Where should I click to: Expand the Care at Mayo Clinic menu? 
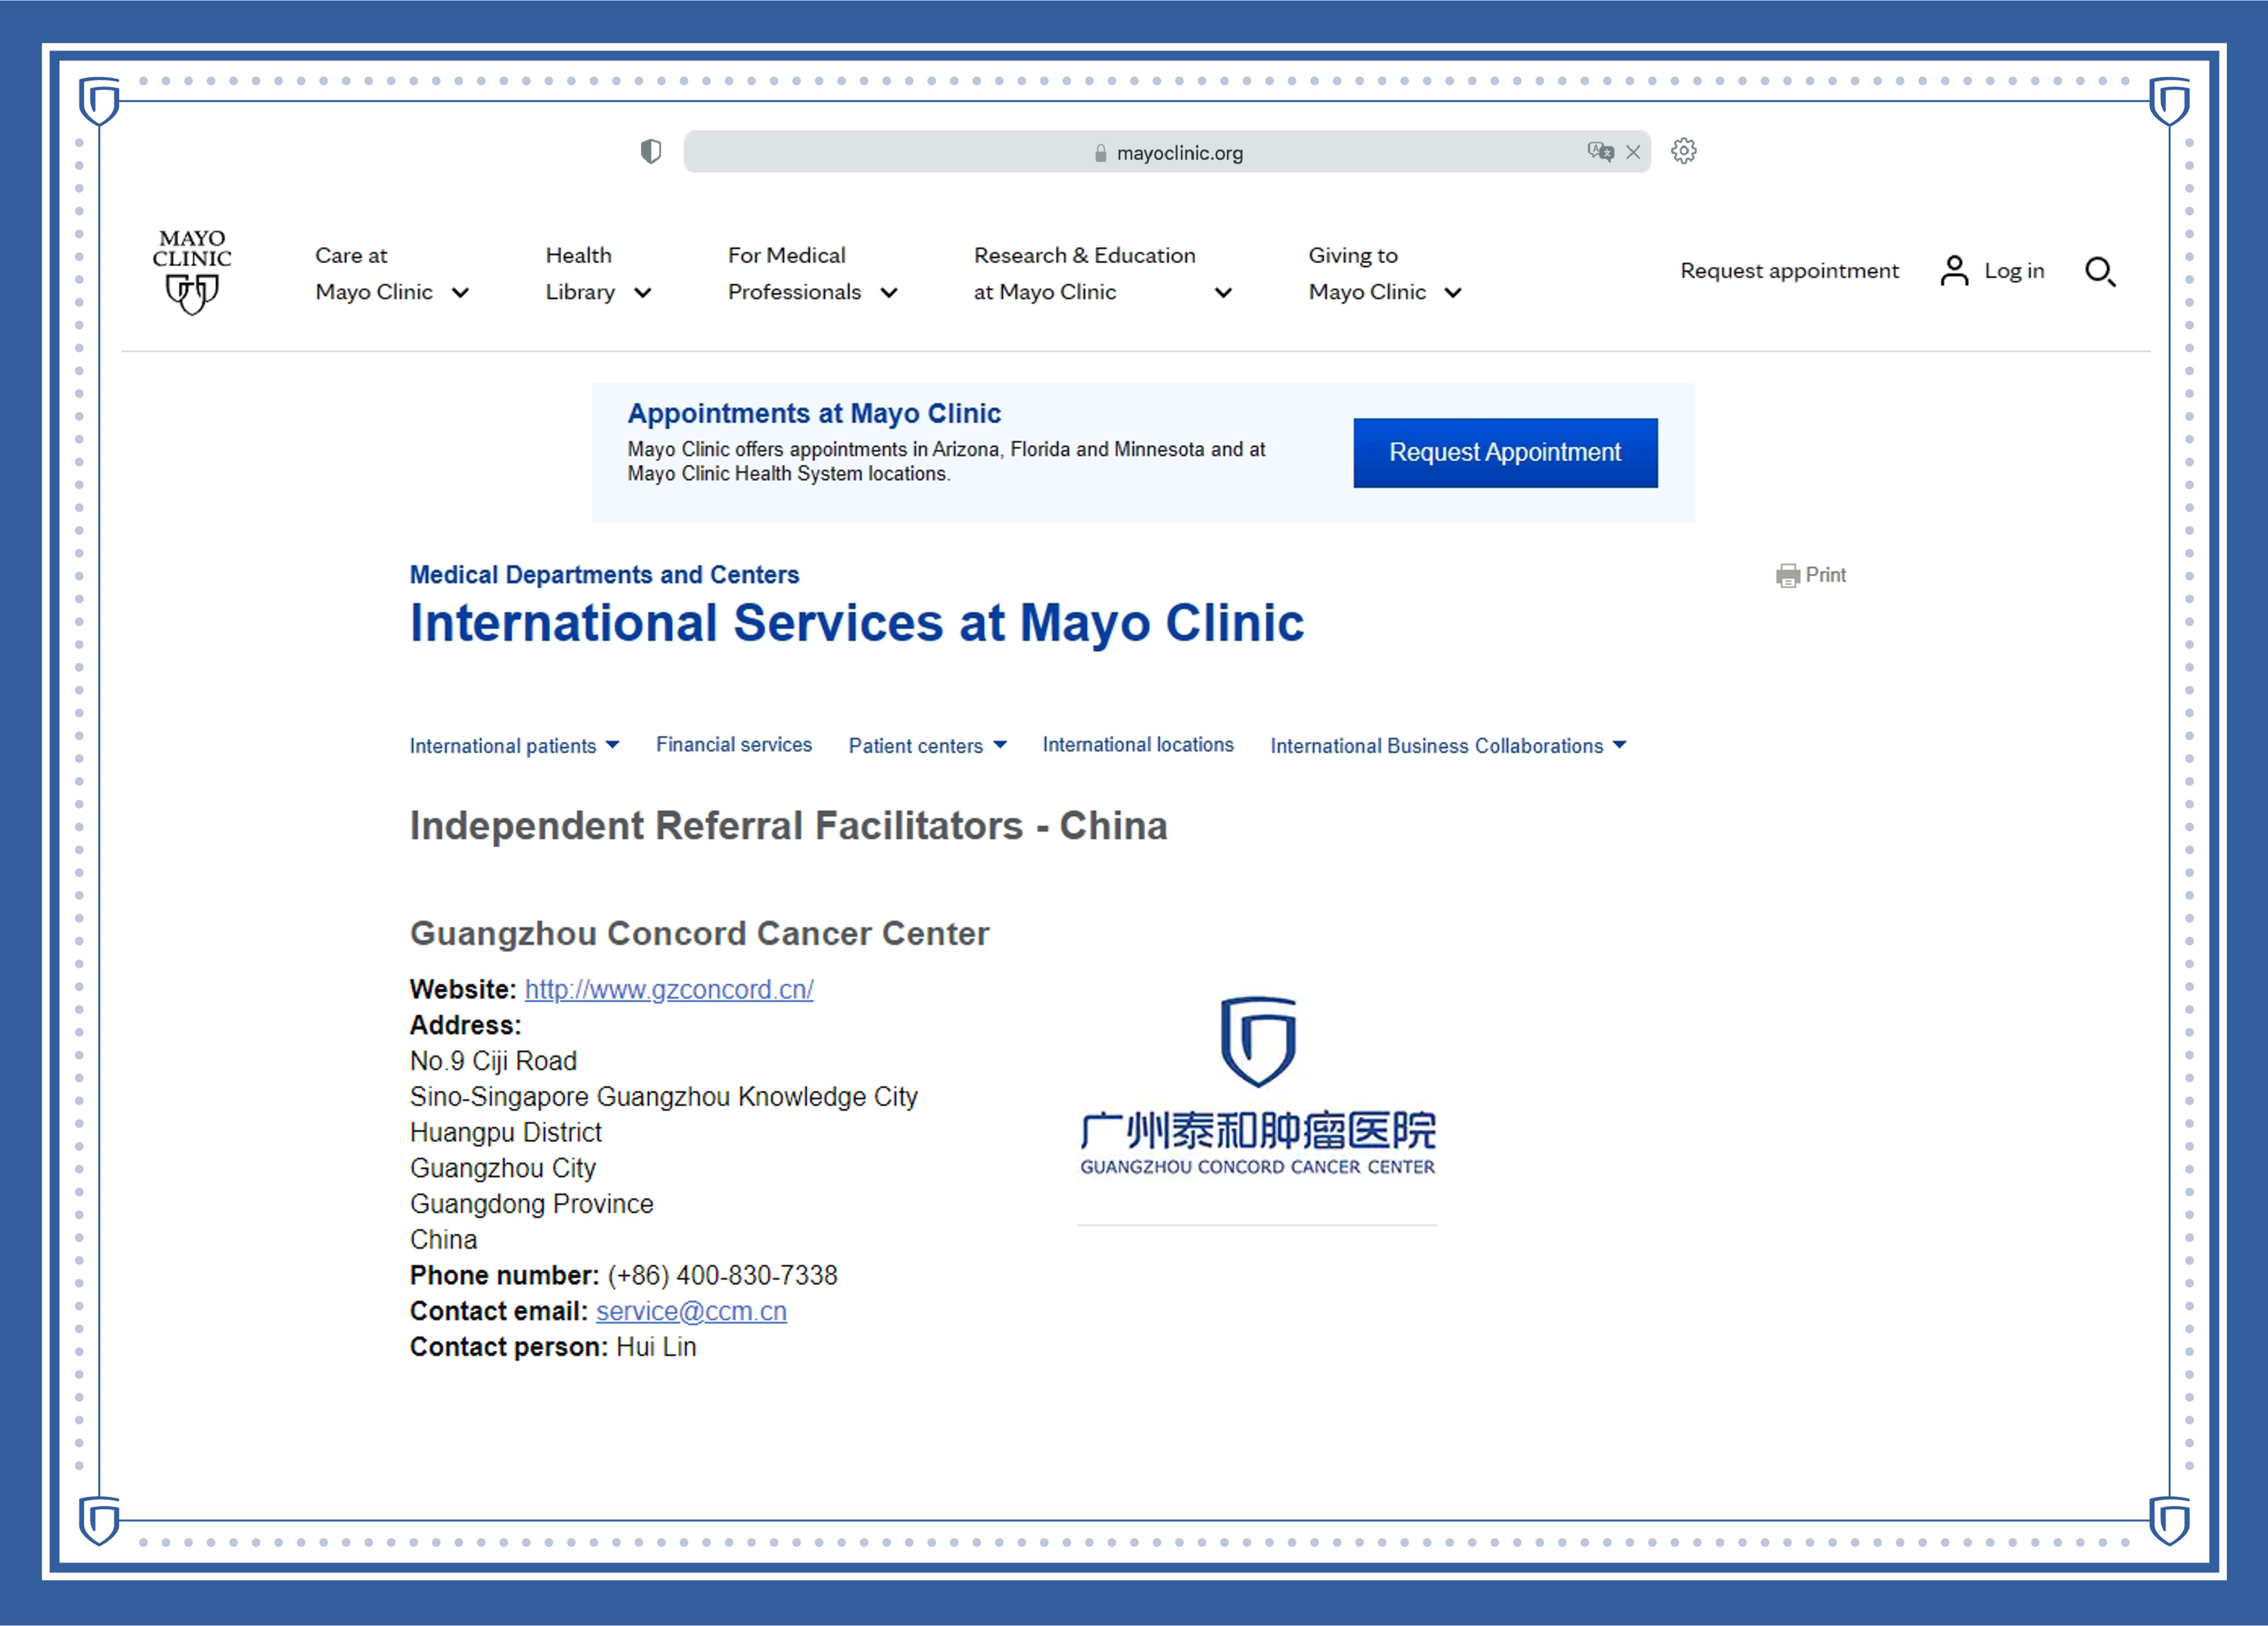point(392,273)
